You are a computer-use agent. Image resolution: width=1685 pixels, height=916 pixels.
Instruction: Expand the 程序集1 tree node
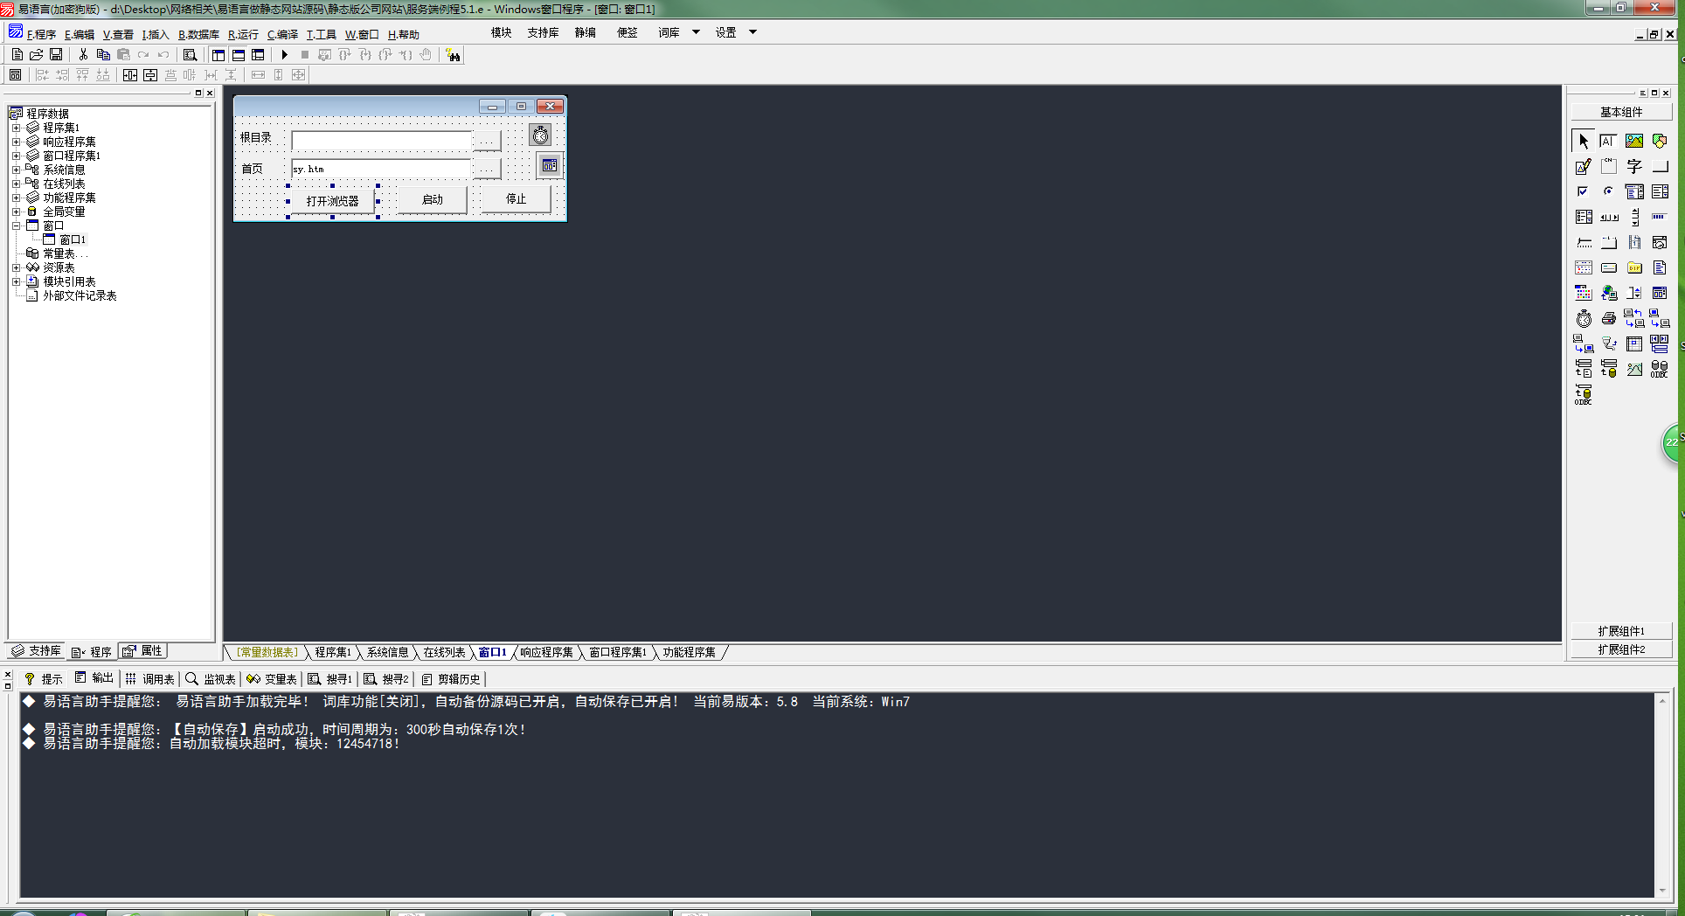click(x=16, y=128)
